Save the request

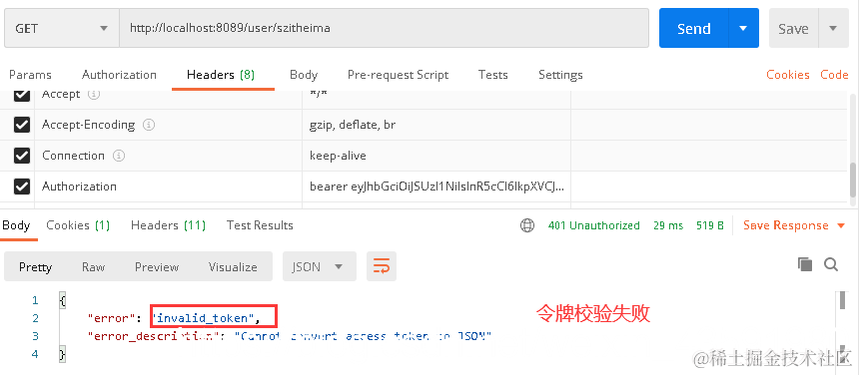tap(793, 28)
